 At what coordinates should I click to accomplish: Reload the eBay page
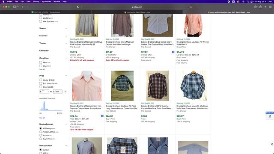pos(191,7)
